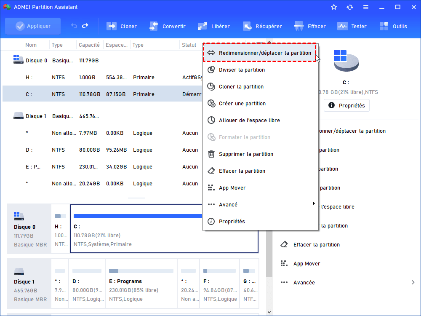Select the 7.97MB unallocated row

[x=102, y=133]
